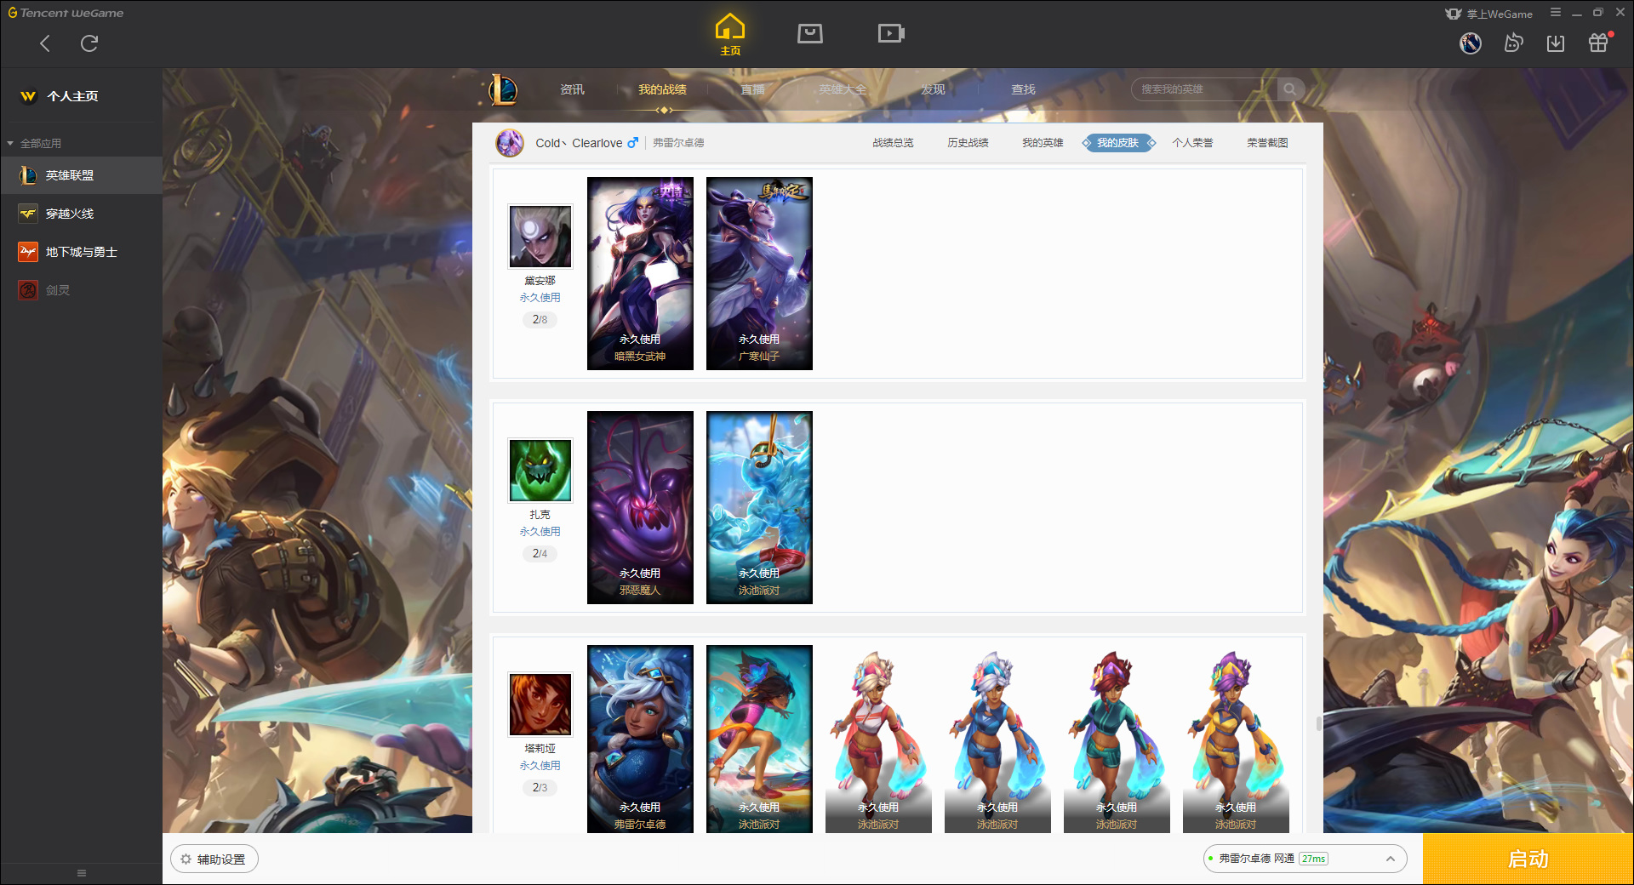
Task: Click the sidebar bottom collapse handle
Action: click(82, 873)
